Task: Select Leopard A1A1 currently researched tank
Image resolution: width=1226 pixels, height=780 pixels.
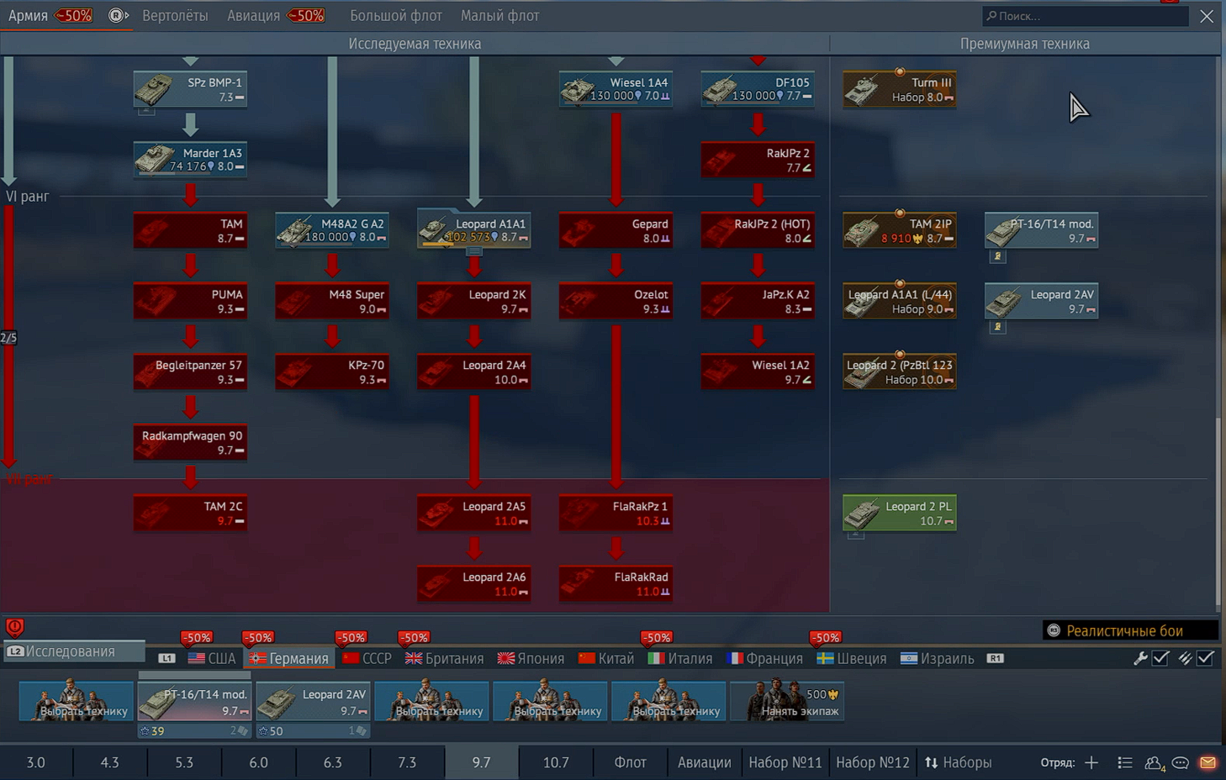Action: [474, 230]
